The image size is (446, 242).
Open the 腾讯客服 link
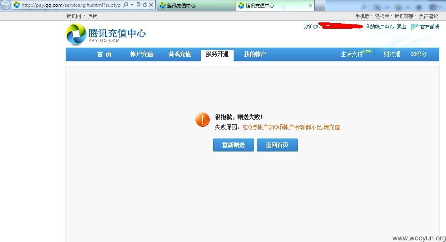pyautogui.click(x=404, y=16)
